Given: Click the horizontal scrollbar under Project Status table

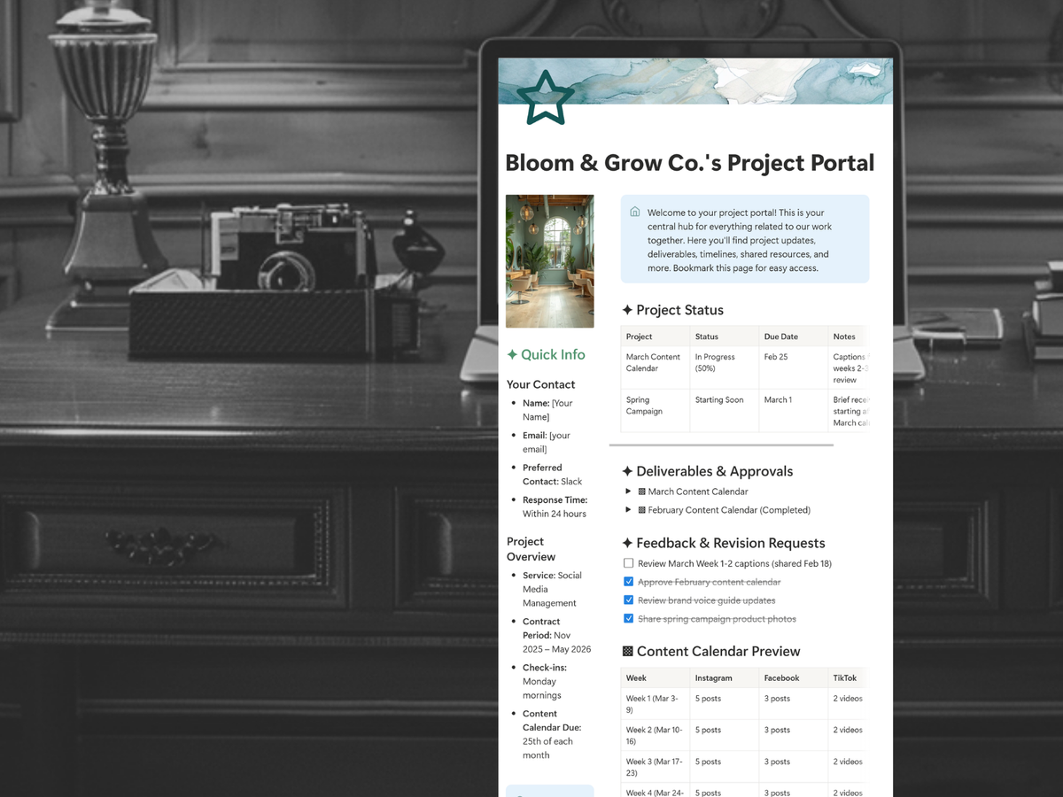Looking at the screenshot, I should 721,445.
